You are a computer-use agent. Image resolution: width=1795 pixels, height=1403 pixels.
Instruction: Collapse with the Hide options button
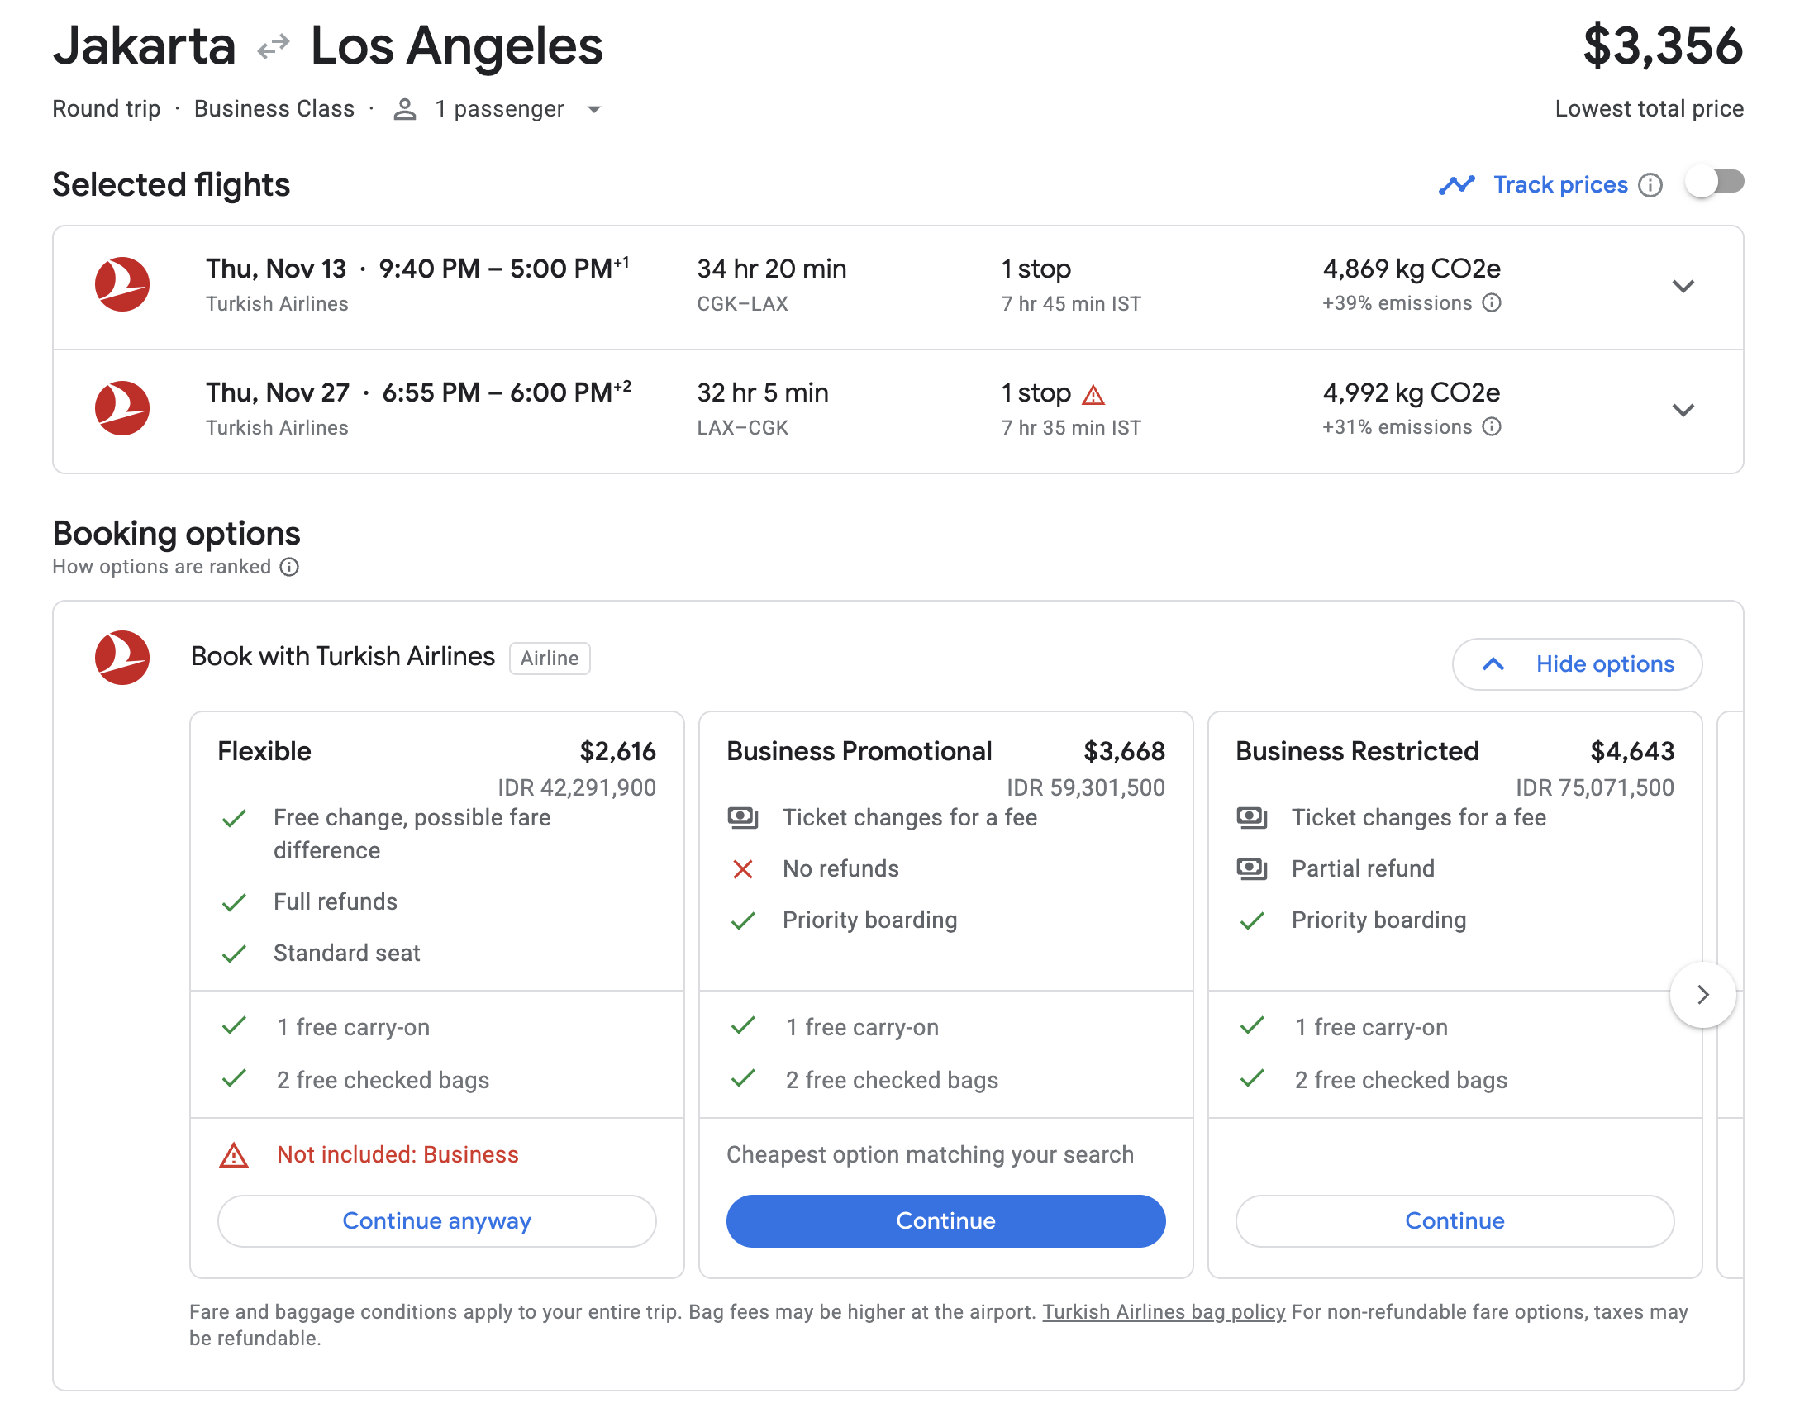click(x=1577, y=664)
